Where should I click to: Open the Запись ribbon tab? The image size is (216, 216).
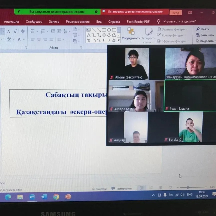pyautogui.click(x=54, y=22)
